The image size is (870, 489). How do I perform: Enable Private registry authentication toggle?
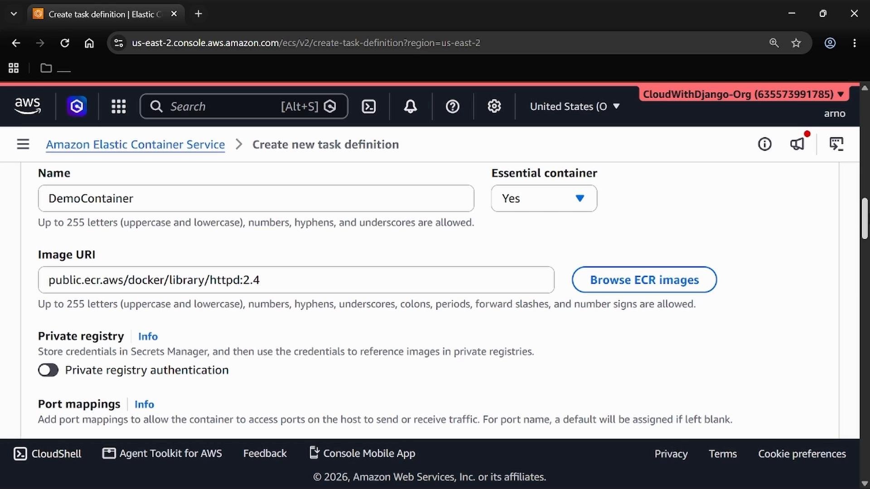tap(48, 370)
